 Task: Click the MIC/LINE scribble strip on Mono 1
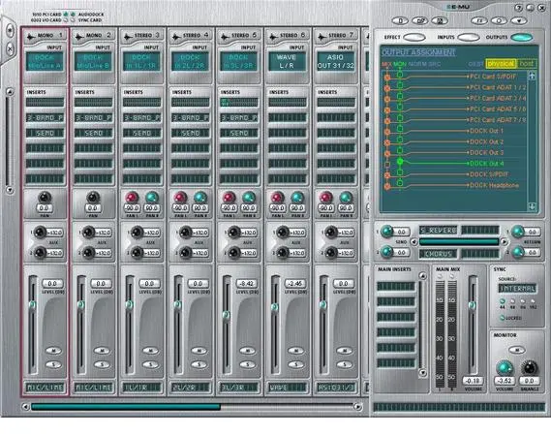45,388
